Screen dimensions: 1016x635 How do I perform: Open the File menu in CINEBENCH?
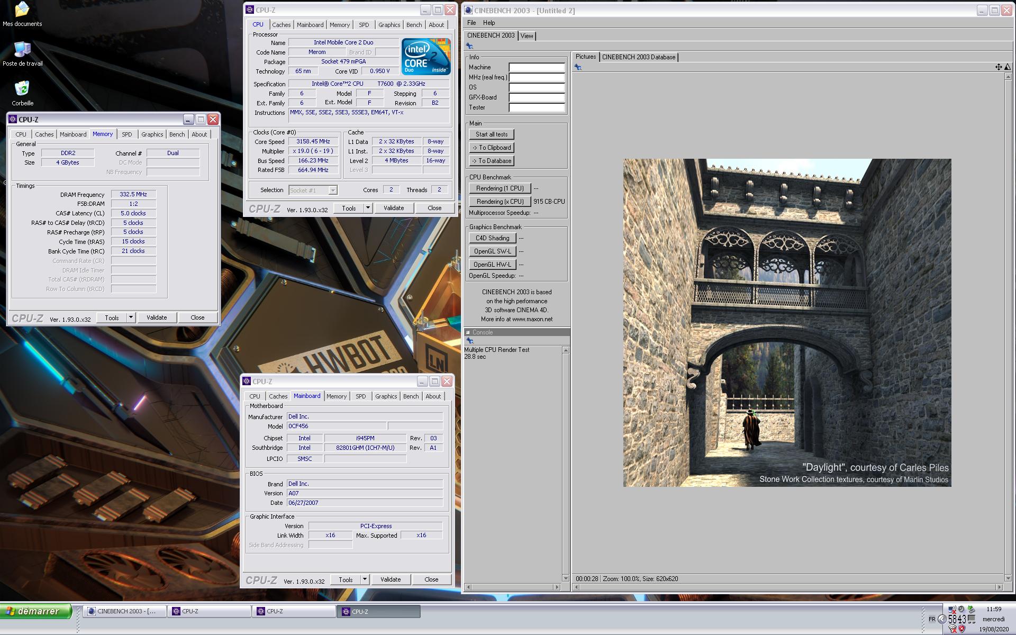tap(471, 23)
